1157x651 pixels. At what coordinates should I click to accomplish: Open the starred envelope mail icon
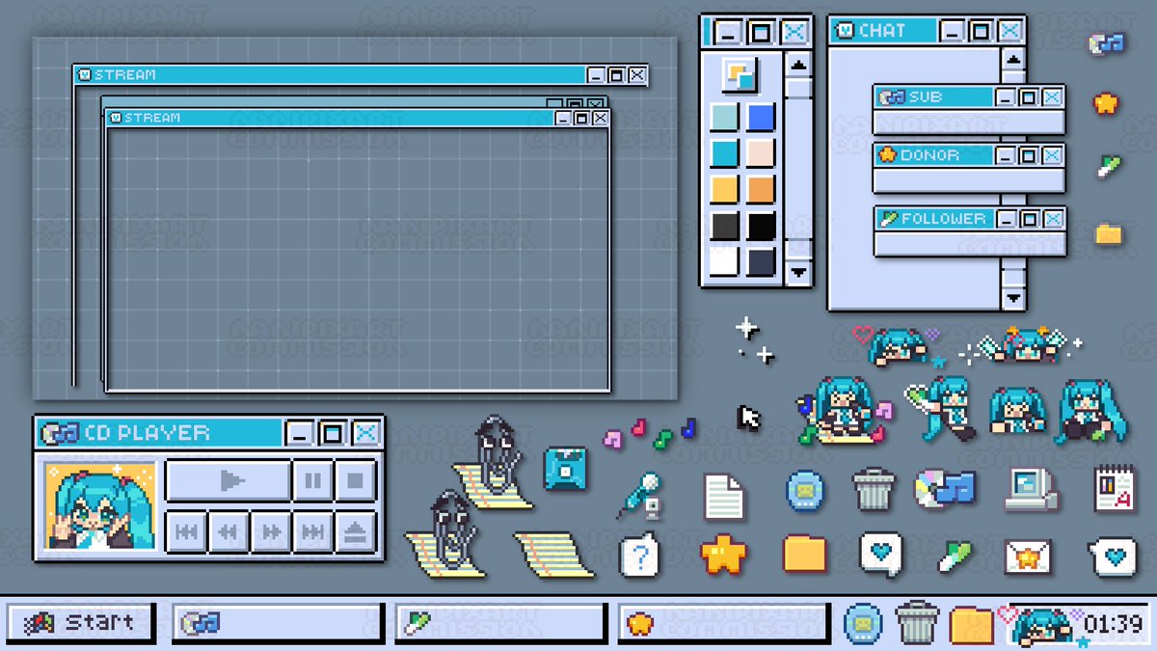(x=1028, y=554)
